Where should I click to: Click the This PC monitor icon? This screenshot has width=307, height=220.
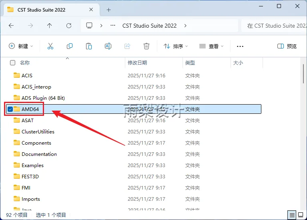(89, 26)
